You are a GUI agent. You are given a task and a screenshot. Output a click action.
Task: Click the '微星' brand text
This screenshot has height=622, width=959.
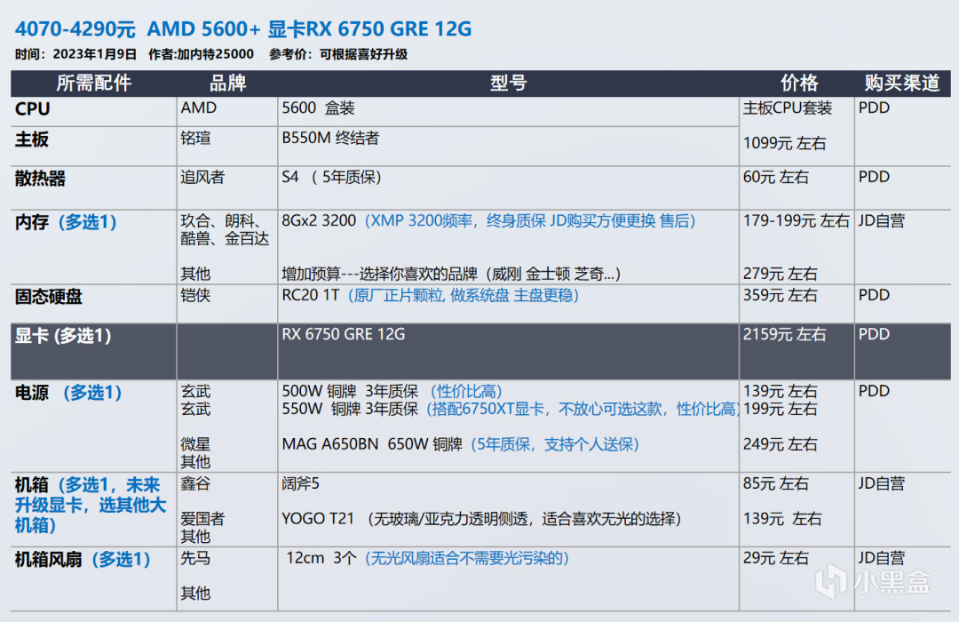(x=195, y=444)
